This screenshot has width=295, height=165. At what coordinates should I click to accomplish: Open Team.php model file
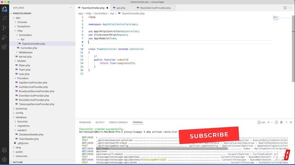(24, 70)
